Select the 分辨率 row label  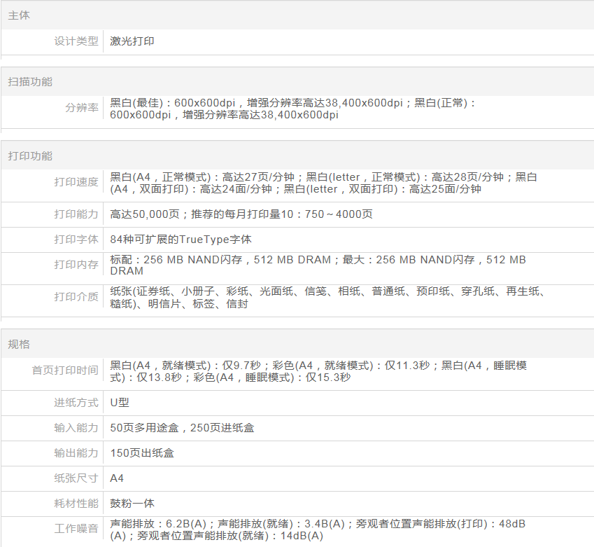coord(82,108)
